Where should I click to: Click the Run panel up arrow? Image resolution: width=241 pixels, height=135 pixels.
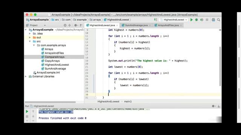point(33,111)
